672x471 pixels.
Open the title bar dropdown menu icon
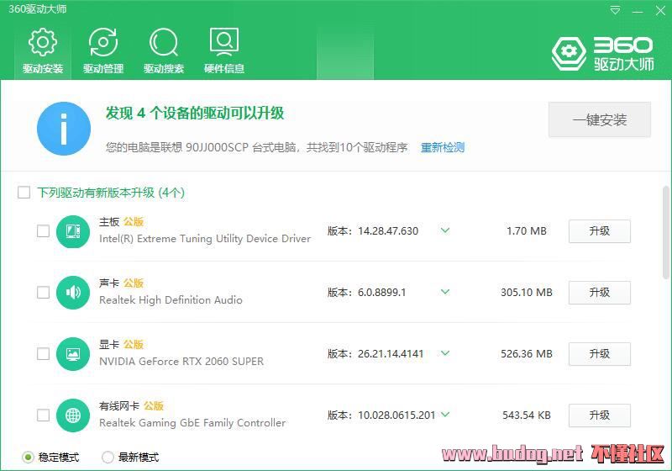615,10
